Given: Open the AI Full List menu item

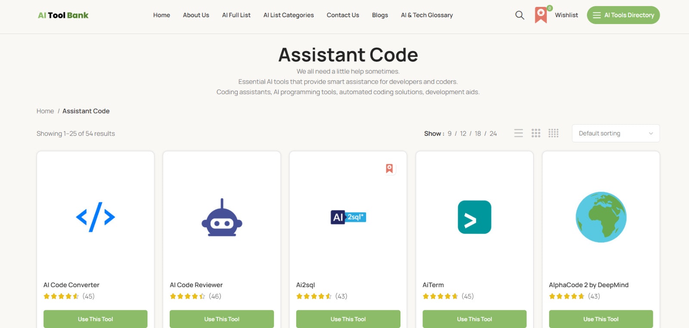Looking at the screenshot, I should tap(236, 15).
